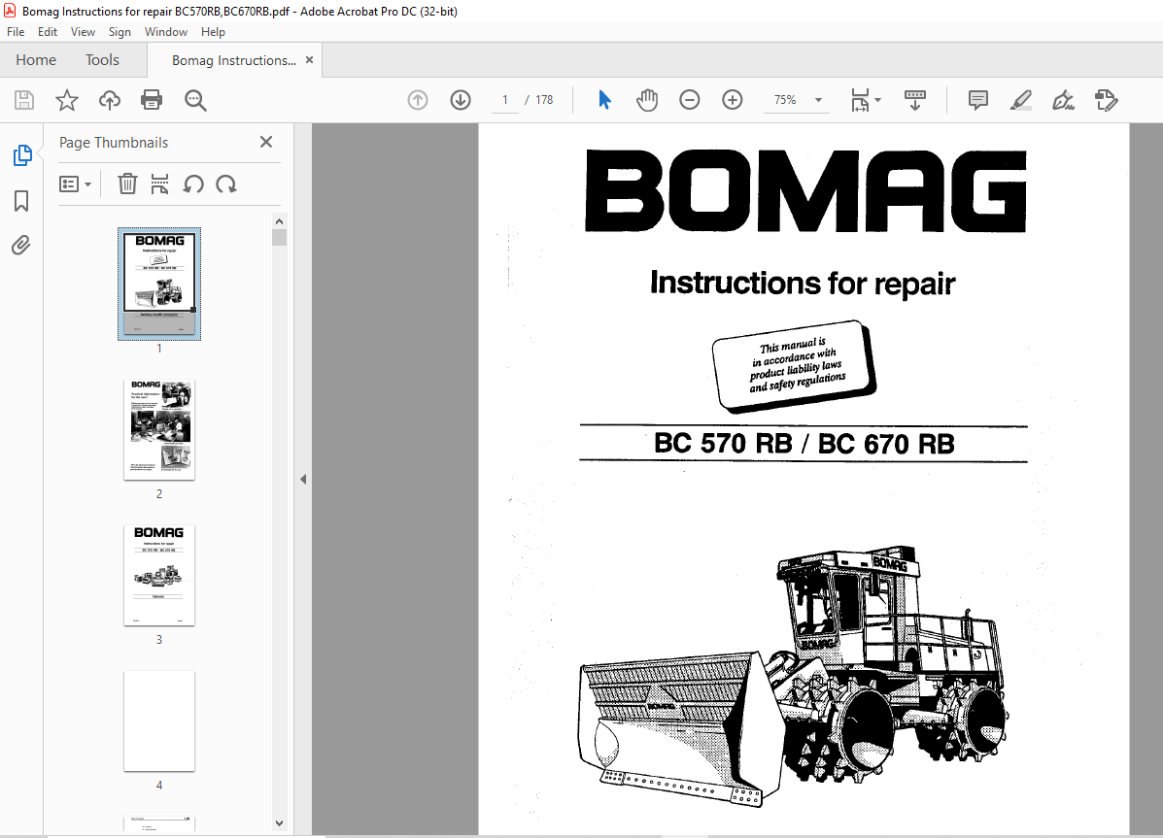
Task: Click the cloud upload share icon
Action: (x=110, y=100)
